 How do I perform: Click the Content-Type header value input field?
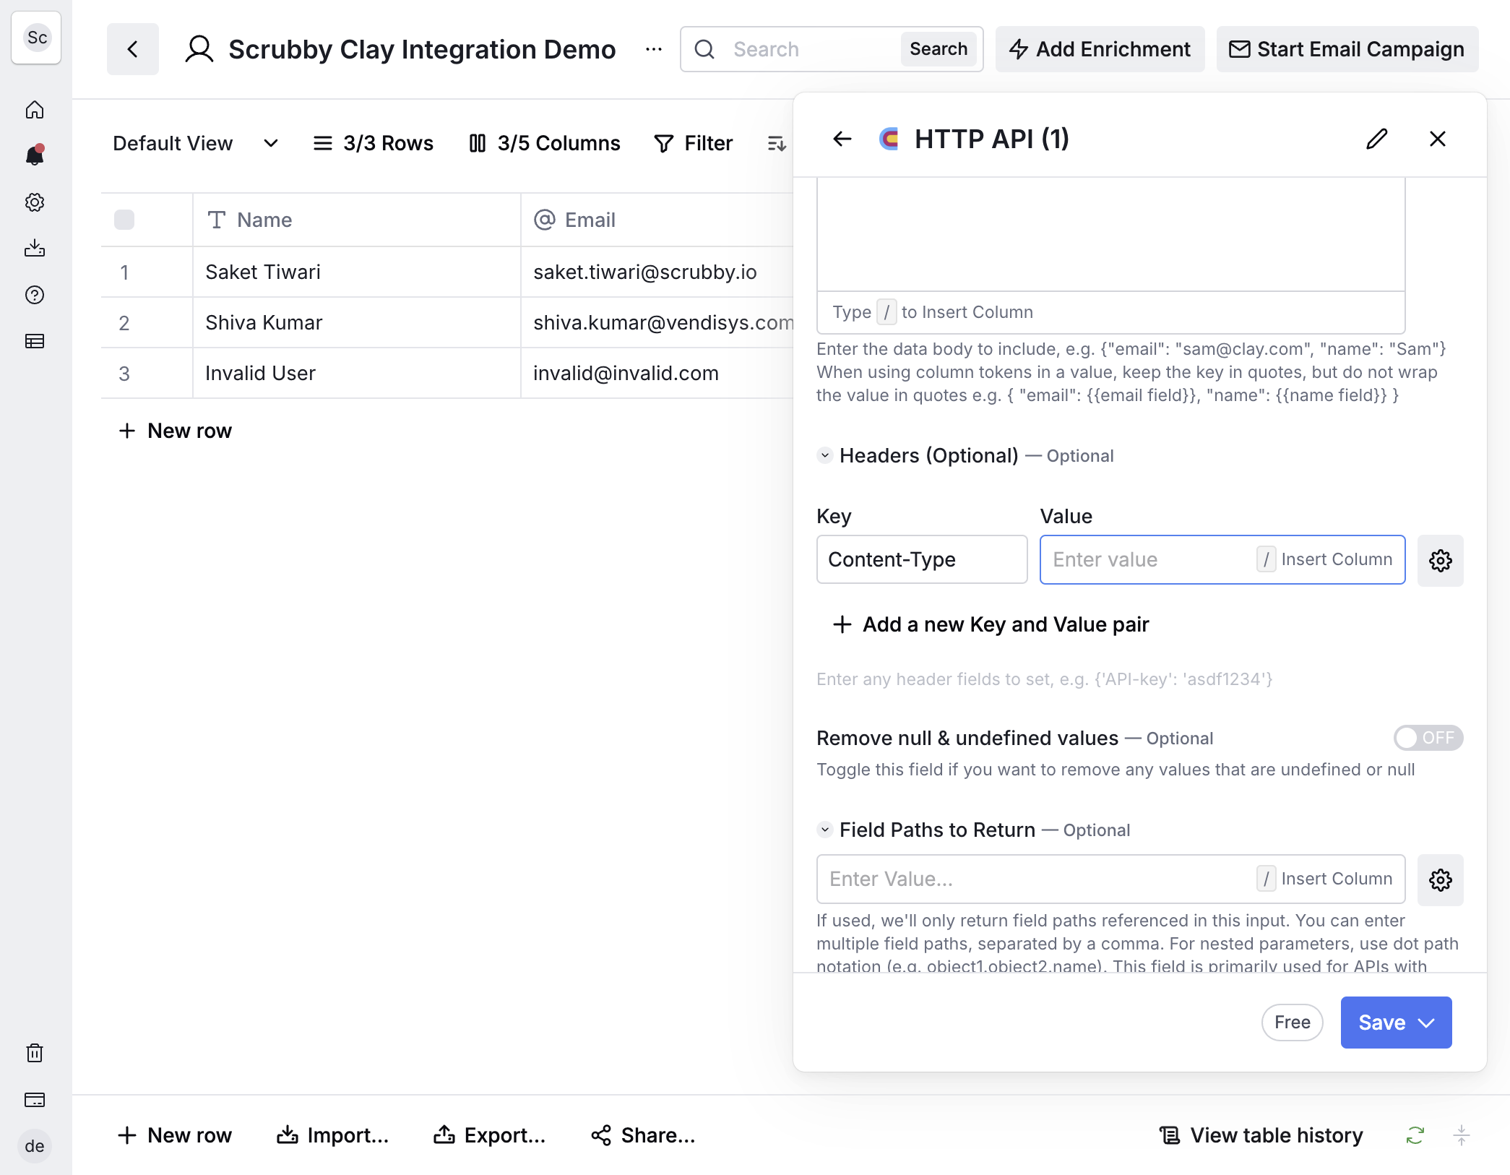pos(1222,560)
